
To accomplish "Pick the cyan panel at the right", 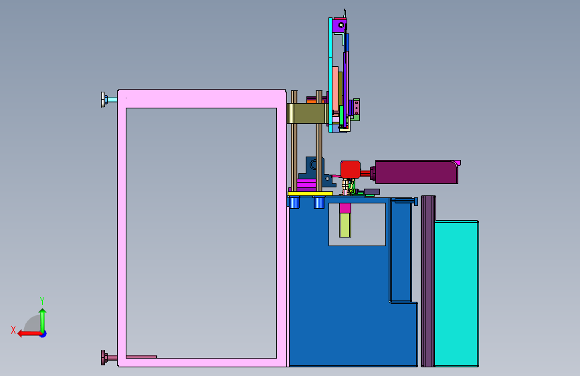I will [x=456, y=294].
